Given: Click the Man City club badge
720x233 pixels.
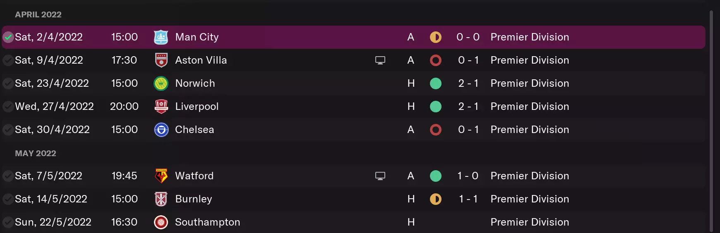Looking at the screenshot, I should pos(161,37).
